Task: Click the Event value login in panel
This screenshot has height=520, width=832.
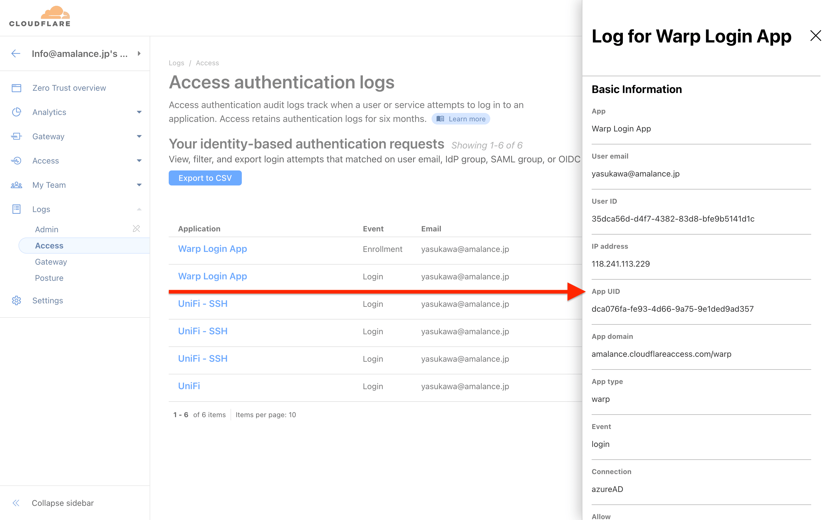Action: click(x=600, y=444)
